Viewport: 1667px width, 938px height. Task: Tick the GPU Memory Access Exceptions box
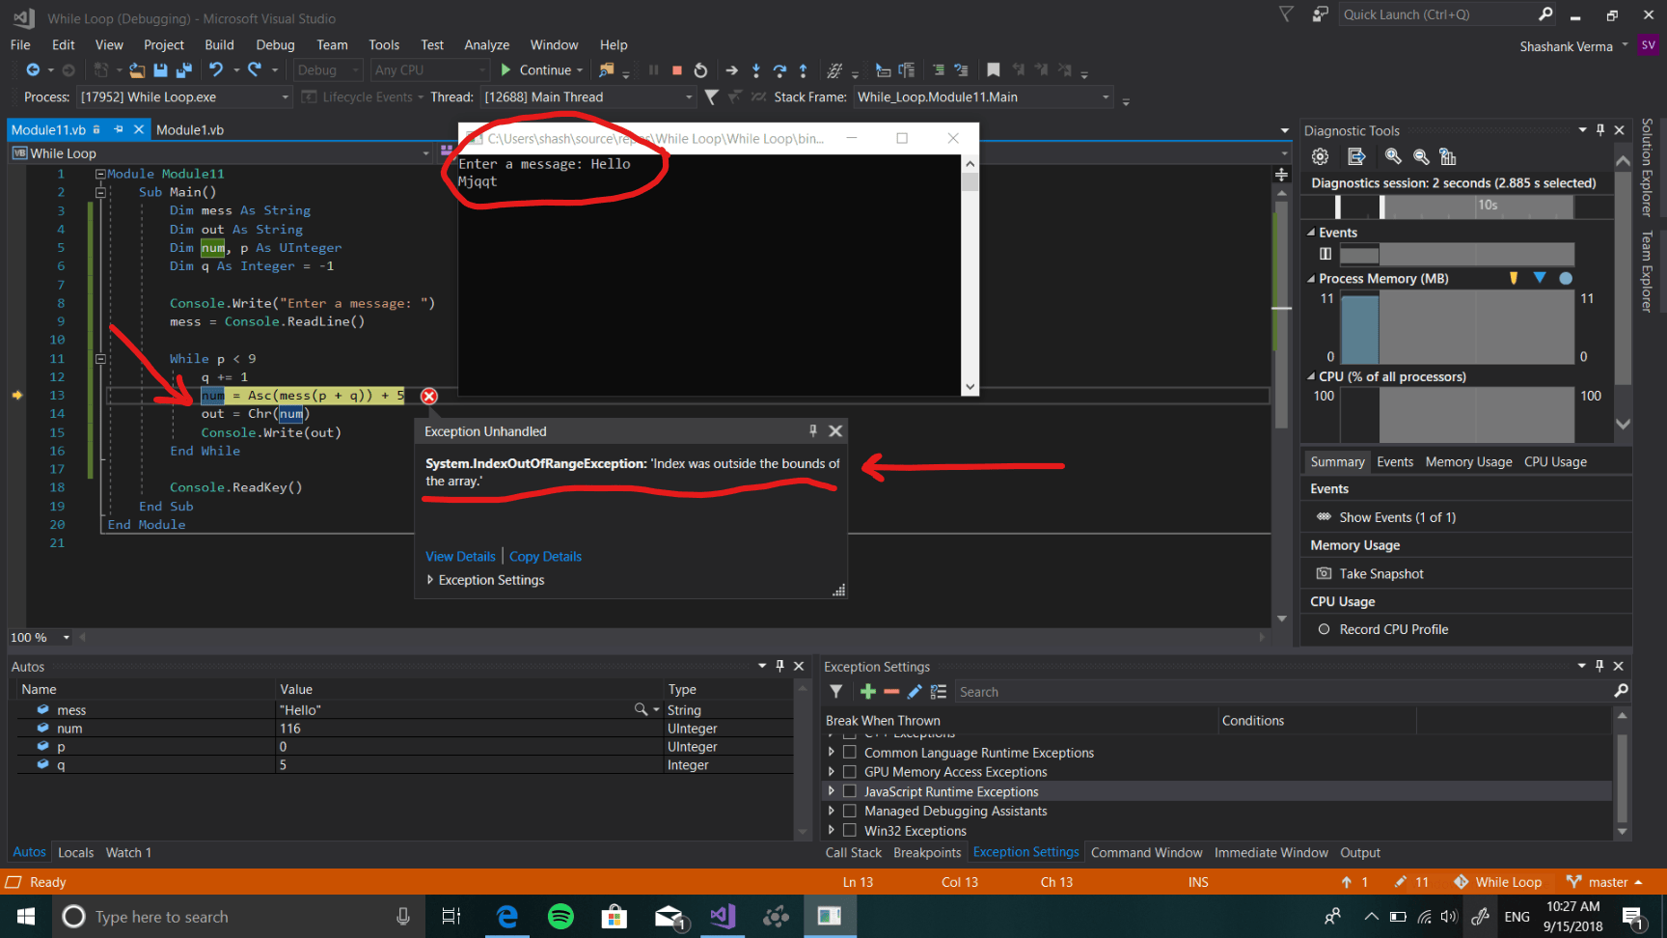click(x=850, y=772)
